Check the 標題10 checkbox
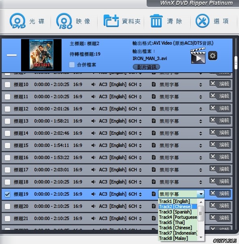Image resolution: width=239 pixels, height=244 pixels. point(7,85)
